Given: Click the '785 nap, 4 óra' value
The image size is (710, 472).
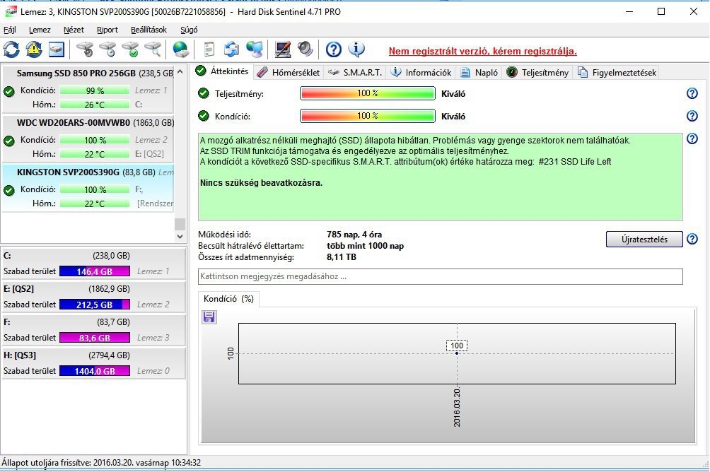Looking at the screenshot, I should pyautogui.click(x=354, y=235).
